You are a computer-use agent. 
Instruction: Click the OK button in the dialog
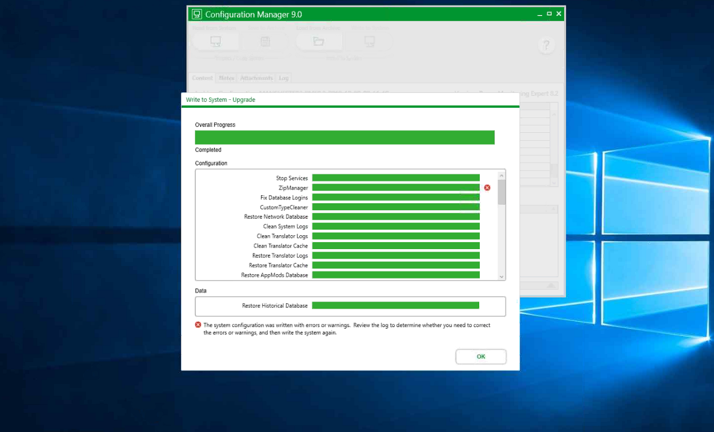point(481,357)
